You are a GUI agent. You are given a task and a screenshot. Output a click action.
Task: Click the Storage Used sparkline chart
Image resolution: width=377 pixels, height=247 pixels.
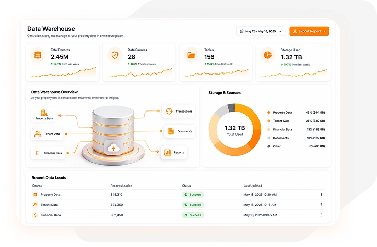293,73
